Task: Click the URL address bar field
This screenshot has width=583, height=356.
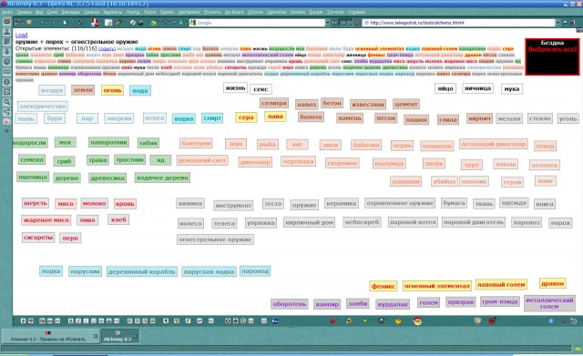Action: (459, 23)
